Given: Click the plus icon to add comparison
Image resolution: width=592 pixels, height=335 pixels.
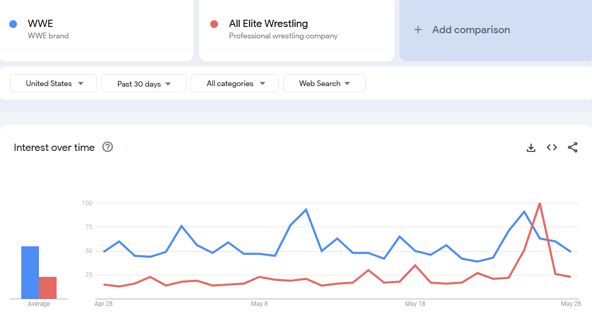Looking at the screenshot, I should (418, 30).
